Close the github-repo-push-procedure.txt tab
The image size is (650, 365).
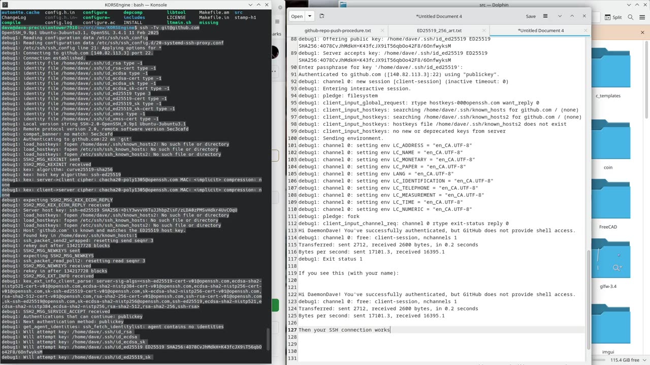pyautogui.click(x=381, y=30)
